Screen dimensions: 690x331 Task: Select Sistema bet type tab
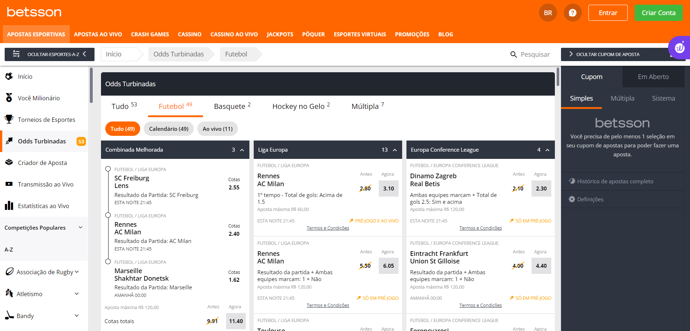pos(663,98)
